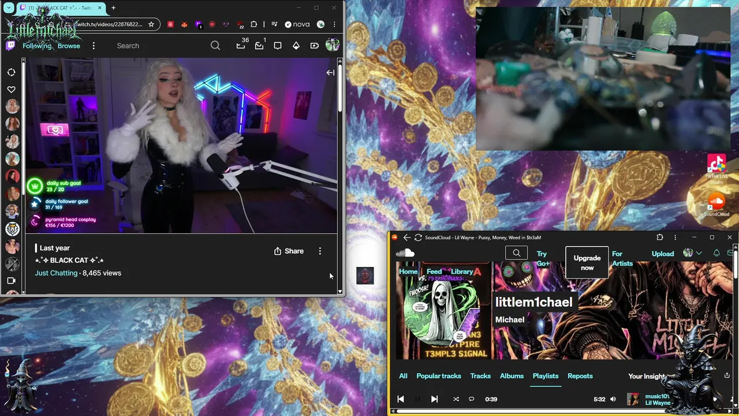Click the Lil Wayne track artwork thumbnail

[633, 399]
